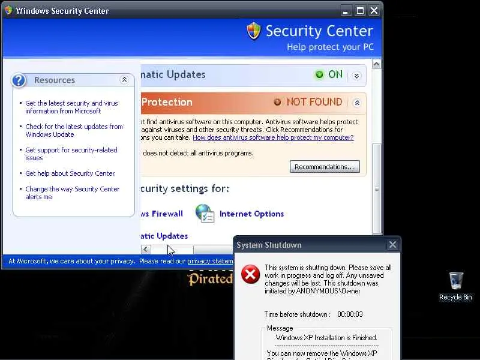
Task: Collapse the Resources panel
Action: [x=124, y=80]
